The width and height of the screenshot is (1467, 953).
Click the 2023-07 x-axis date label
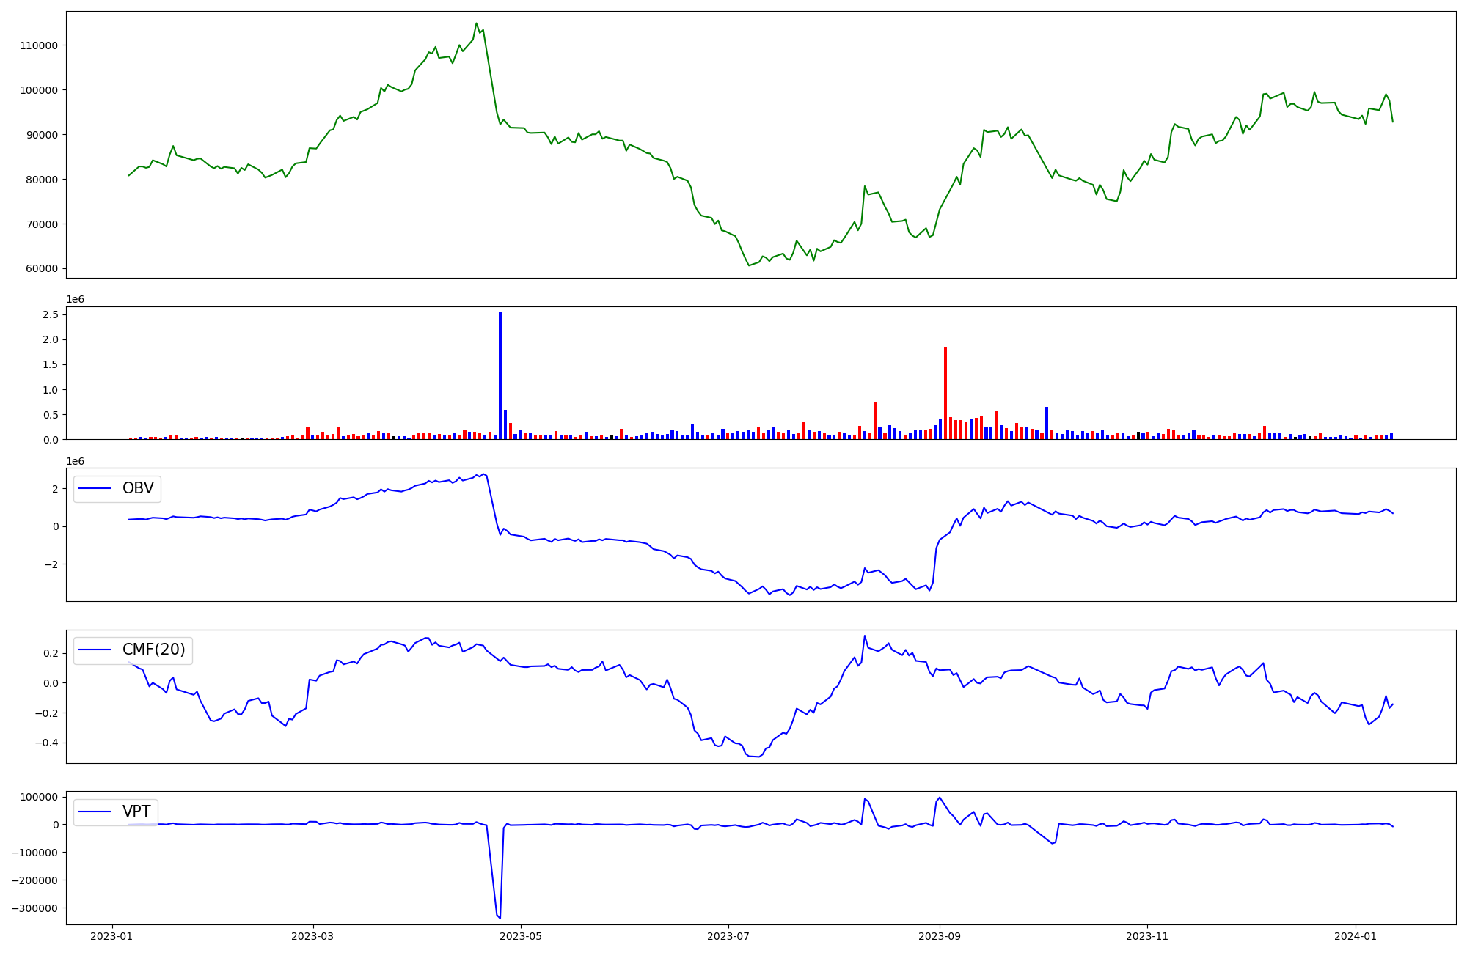click(x=728, y=935)
